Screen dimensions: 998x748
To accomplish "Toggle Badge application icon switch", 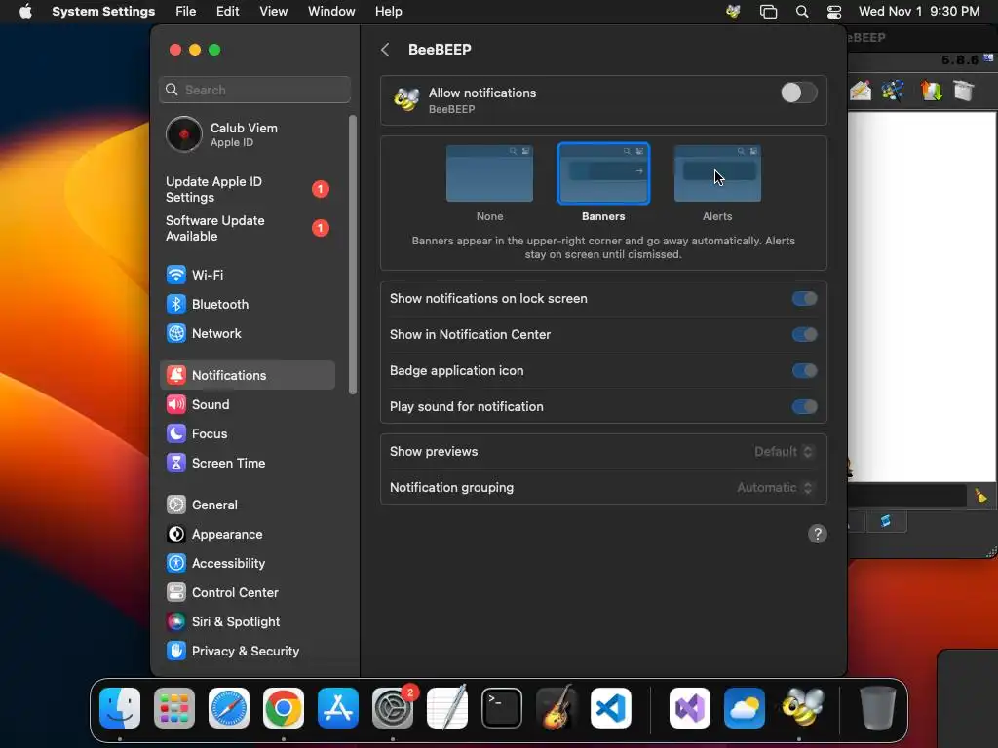I will click(x=804, y=371).
